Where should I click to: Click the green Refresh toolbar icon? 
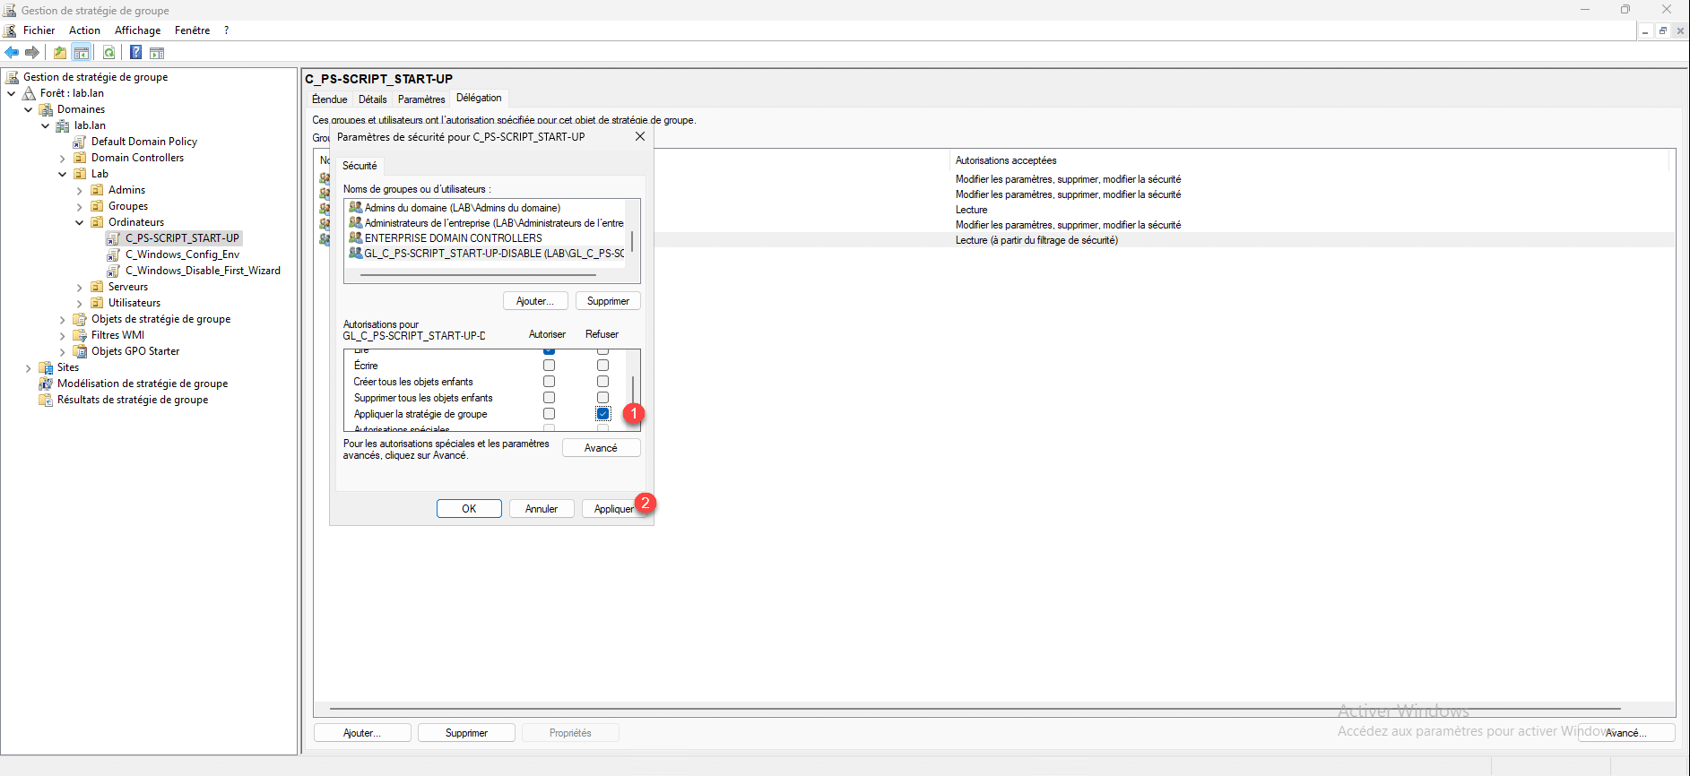click(108, 52)
